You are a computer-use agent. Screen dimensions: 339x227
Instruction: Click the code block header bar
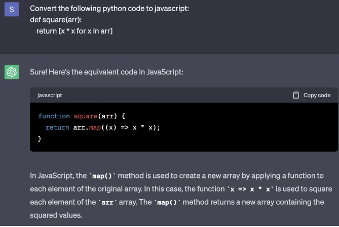(x=172, y=95)
